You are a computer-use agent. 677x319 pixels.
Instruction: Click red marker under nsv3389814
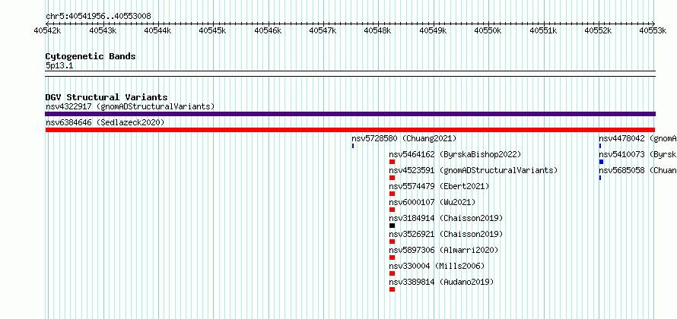point(392,289)
